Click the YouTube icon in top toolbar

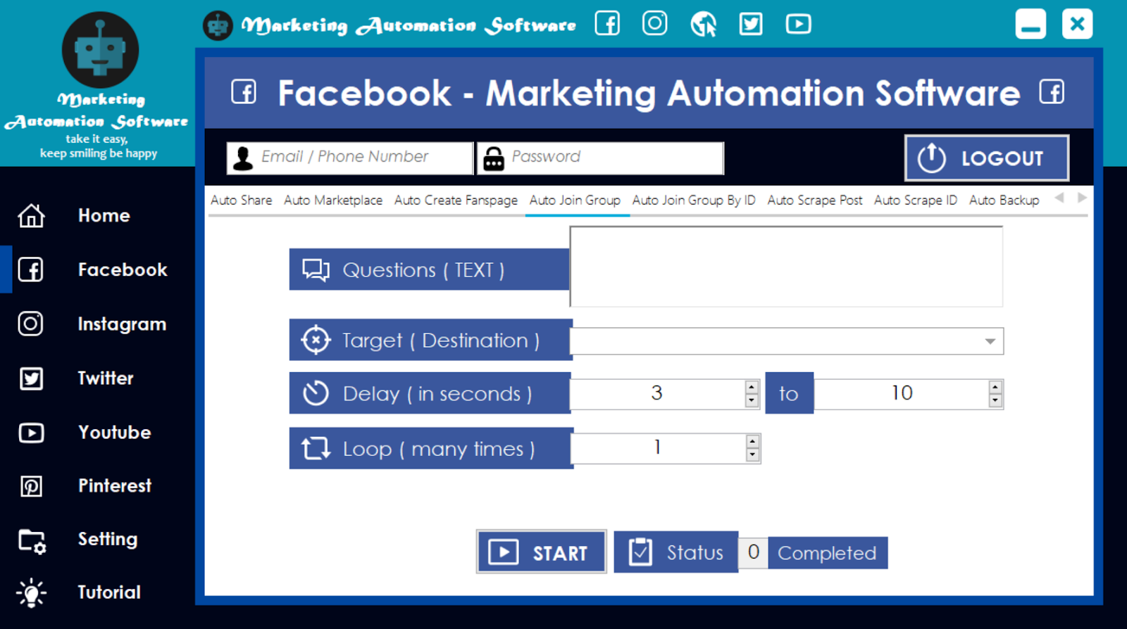[798, 24]
